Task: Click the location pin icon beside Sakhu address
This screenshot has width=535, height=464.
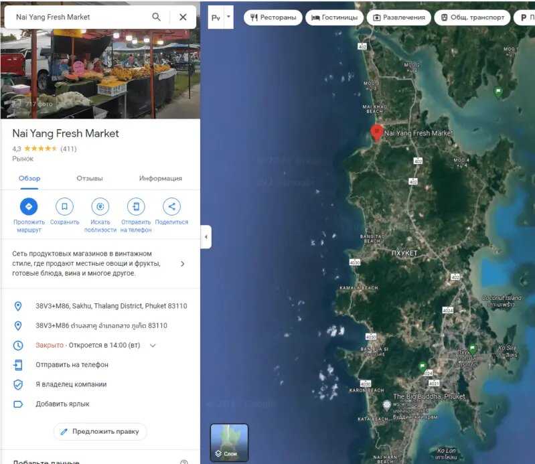Action: (18, 306)
